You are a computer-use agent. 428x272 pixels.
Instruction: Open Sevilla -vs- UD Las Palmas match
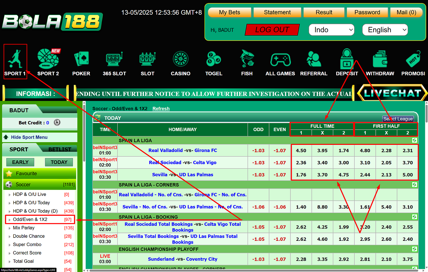[183, 175]
